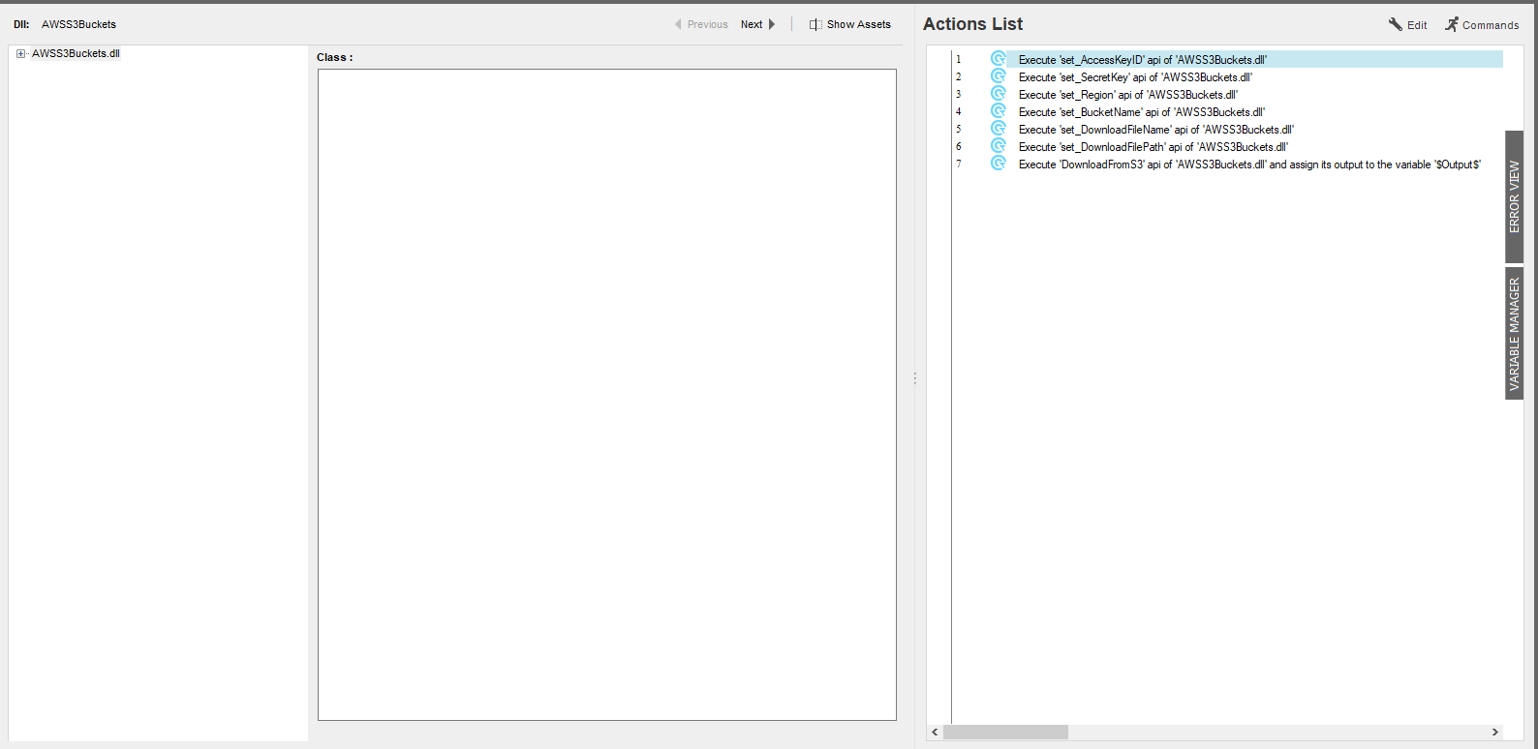Select the "Execute 'set_AccessKeyID' api" action line
The height and width of the screenshot is (749, 1538).
[1143, 60]
